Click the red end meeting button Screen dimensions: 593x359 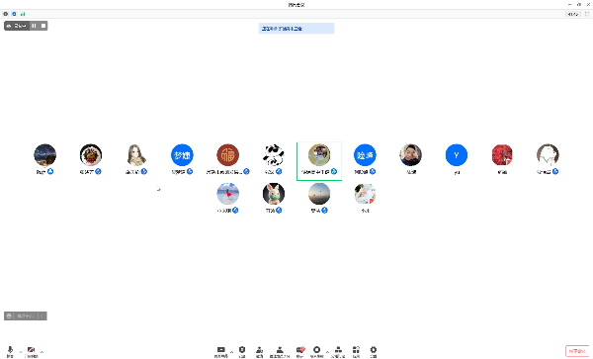577,351
